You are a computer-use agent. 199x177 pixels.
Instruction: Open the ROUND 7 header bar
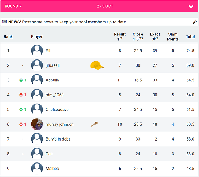99,6
